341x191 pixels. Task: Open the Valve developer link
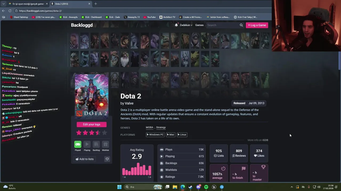click(x=129, y=103)
